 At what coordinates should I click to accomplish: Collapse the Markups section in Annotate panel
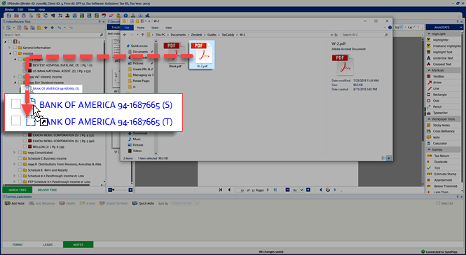[x=429, y=71]
